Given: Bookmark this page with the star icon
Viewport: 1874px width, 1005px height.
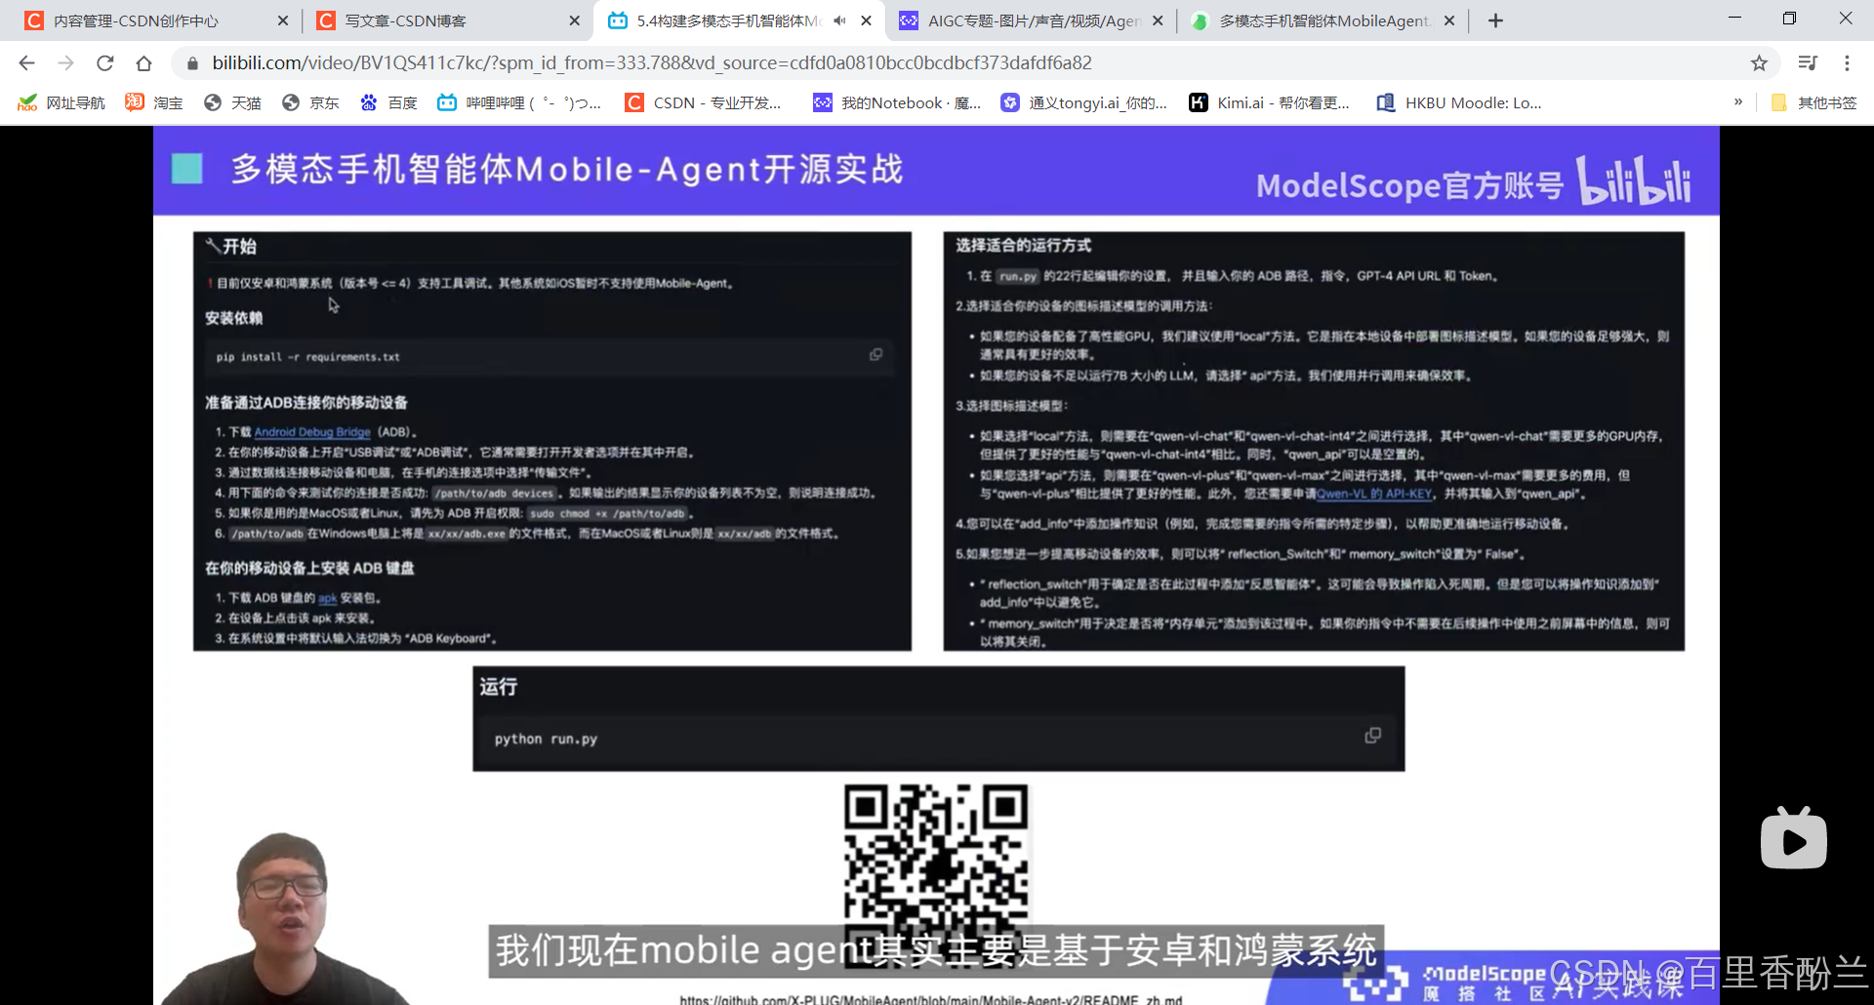Looking at the screenshot, I should coord(1759,63).
